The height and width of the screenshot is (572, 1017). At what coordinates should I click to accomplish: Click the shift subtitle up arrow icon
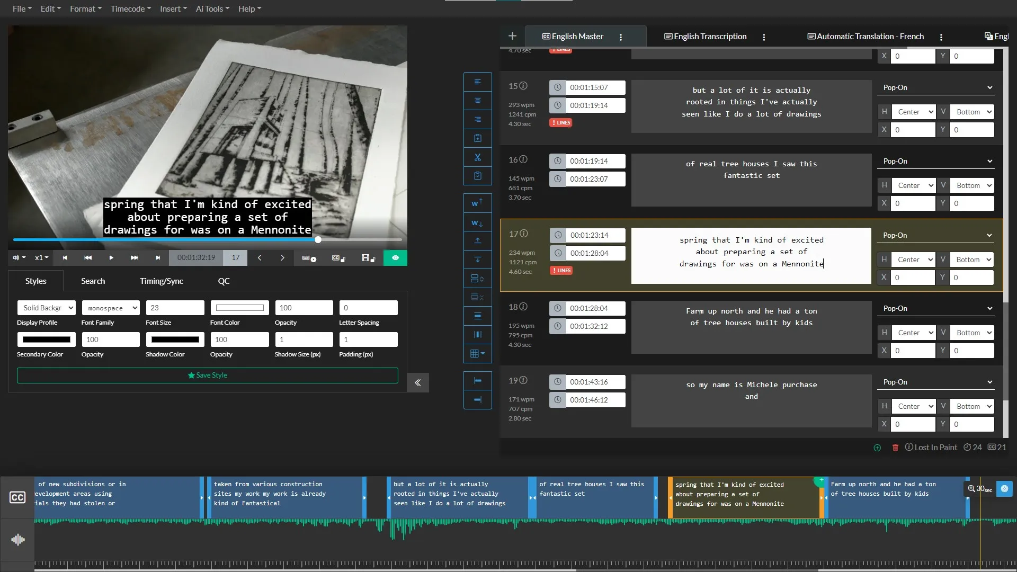pos(477,241)
